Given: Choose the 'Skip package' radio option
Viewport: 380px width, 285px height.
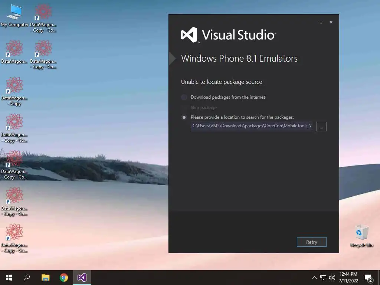Looking at the screenshot, I should (x=184, y=108).
